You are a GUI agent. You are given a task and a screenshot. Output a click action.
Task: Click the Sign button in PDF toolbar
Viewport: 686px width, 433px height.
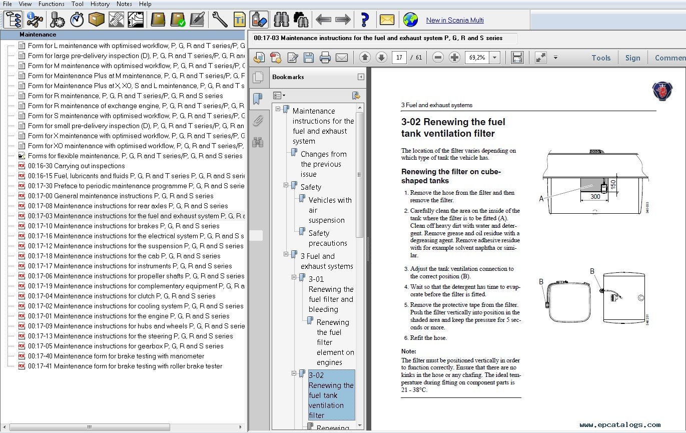(x=632, y=58)
